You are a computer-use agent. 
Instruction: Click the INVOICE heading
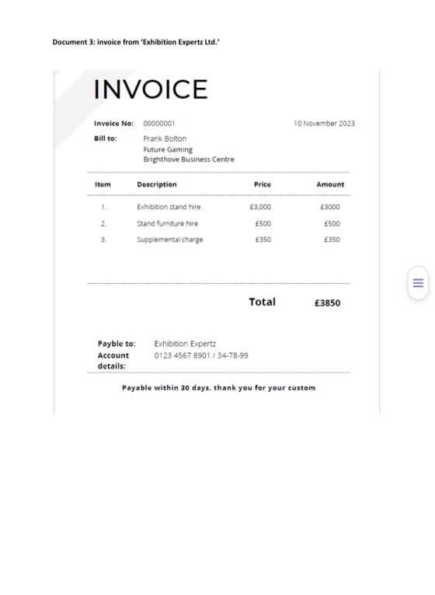point(151,89)
